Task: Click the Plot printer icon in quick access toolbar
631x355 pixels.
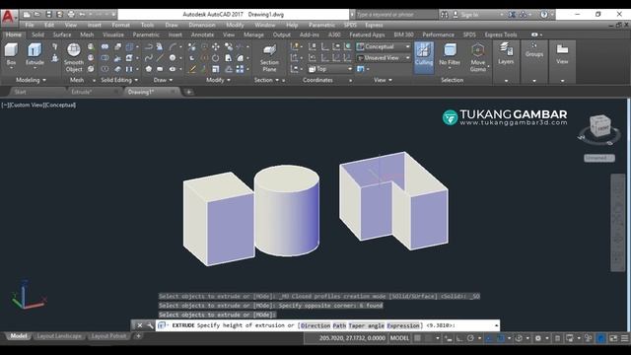Action: (x=71, y=15)
